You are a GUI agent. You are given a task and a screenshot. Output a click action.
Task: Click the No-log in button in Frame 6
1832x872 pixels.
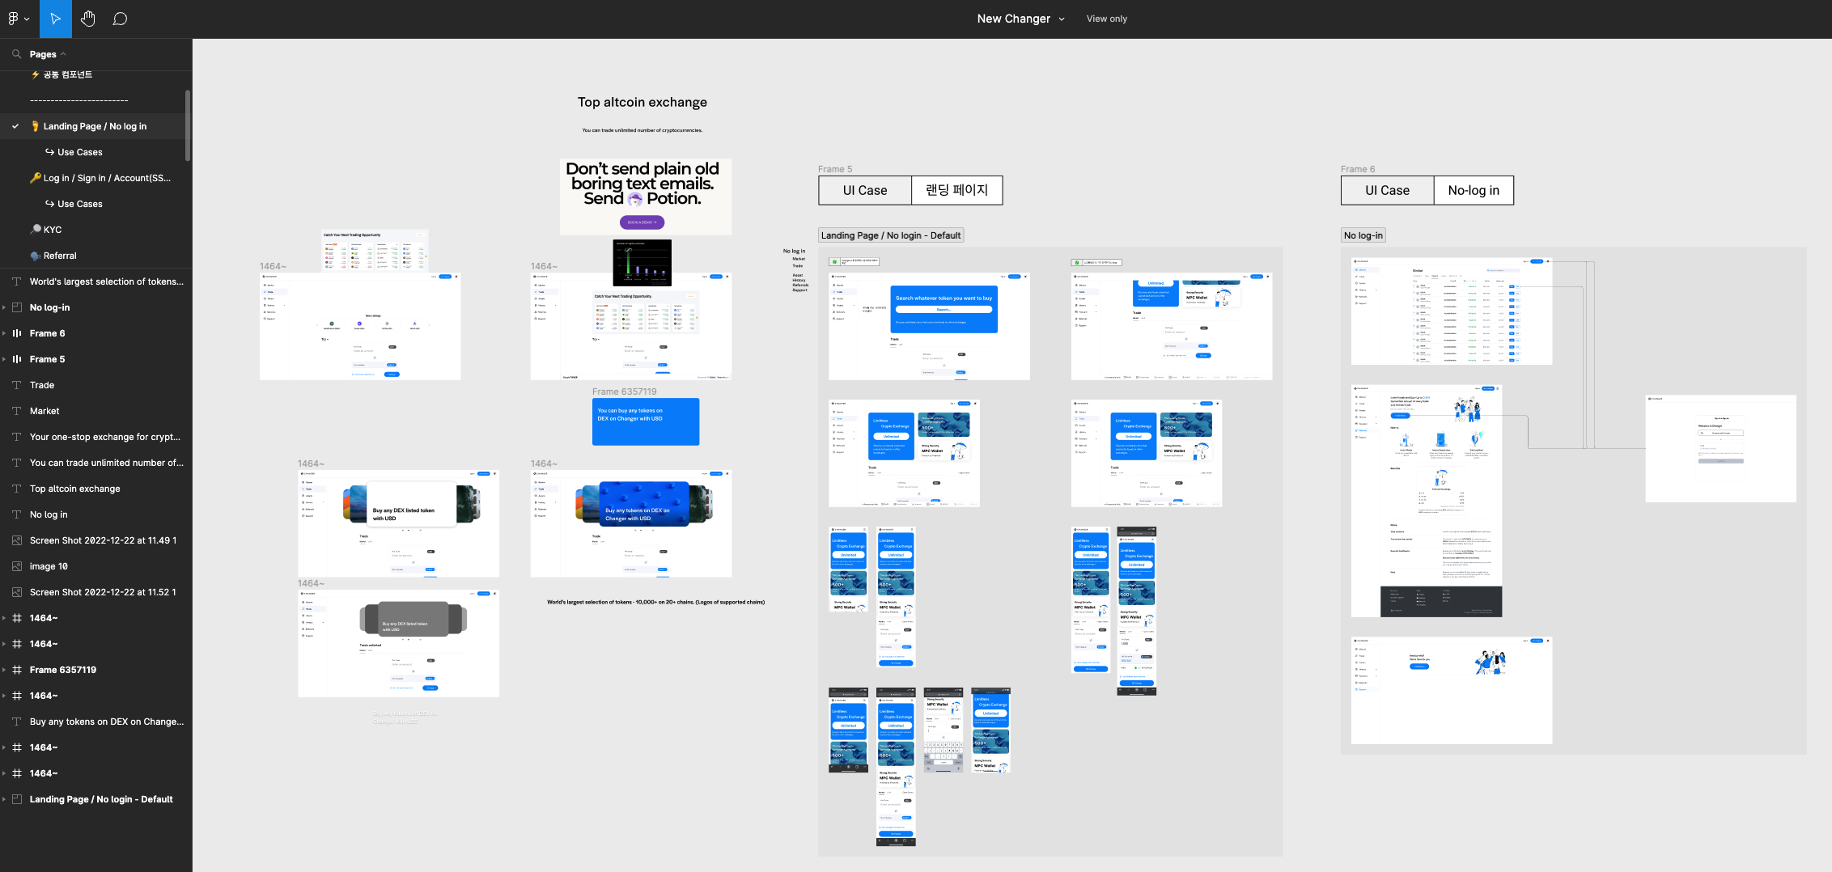coord(1473,190)
